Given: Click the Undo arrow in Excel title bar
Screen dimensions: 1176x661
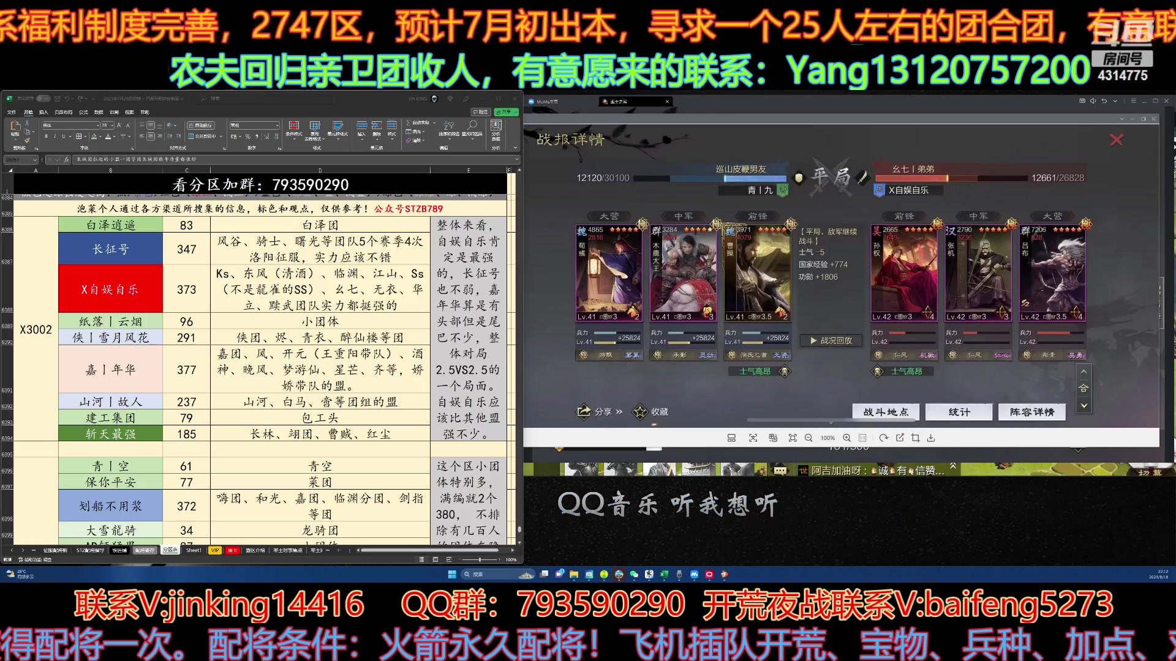Looking at the screenshot, I should coord(67,99).
